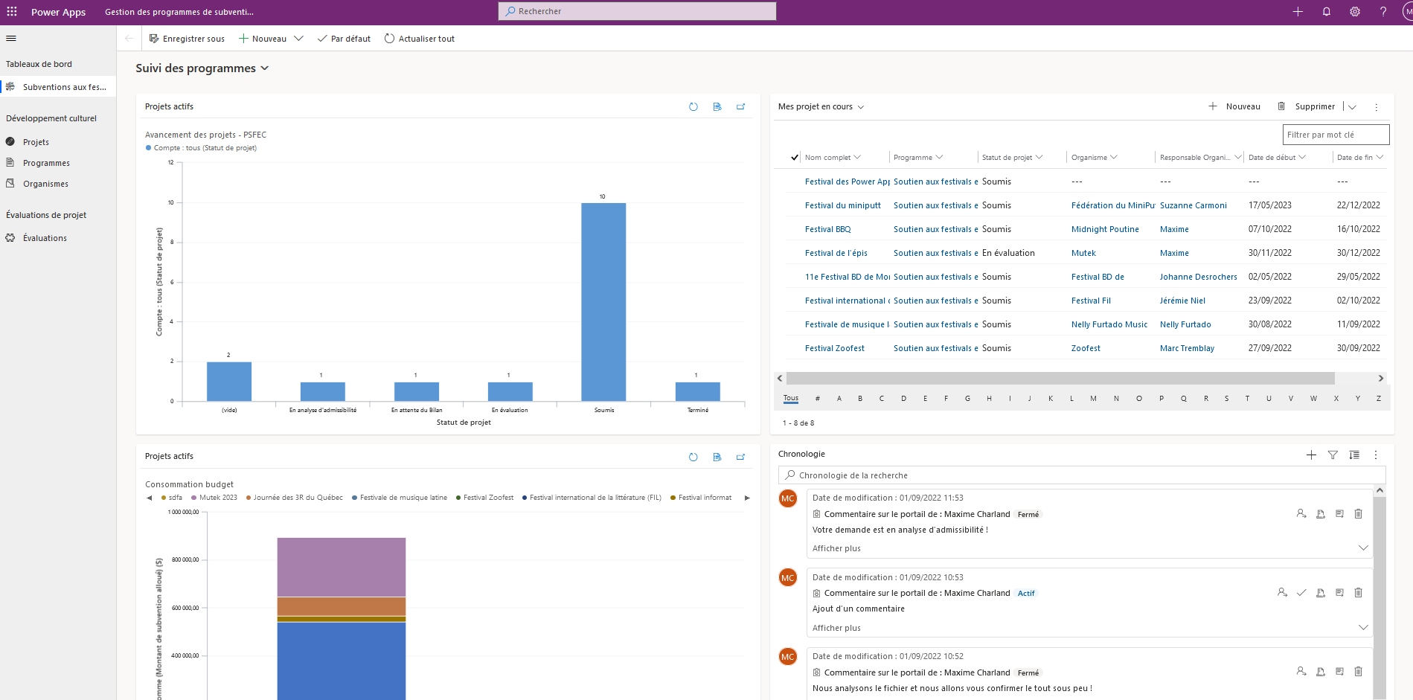
Task: Open the Nouveau dropdown arrow in the toolbar
Action: 298,39
